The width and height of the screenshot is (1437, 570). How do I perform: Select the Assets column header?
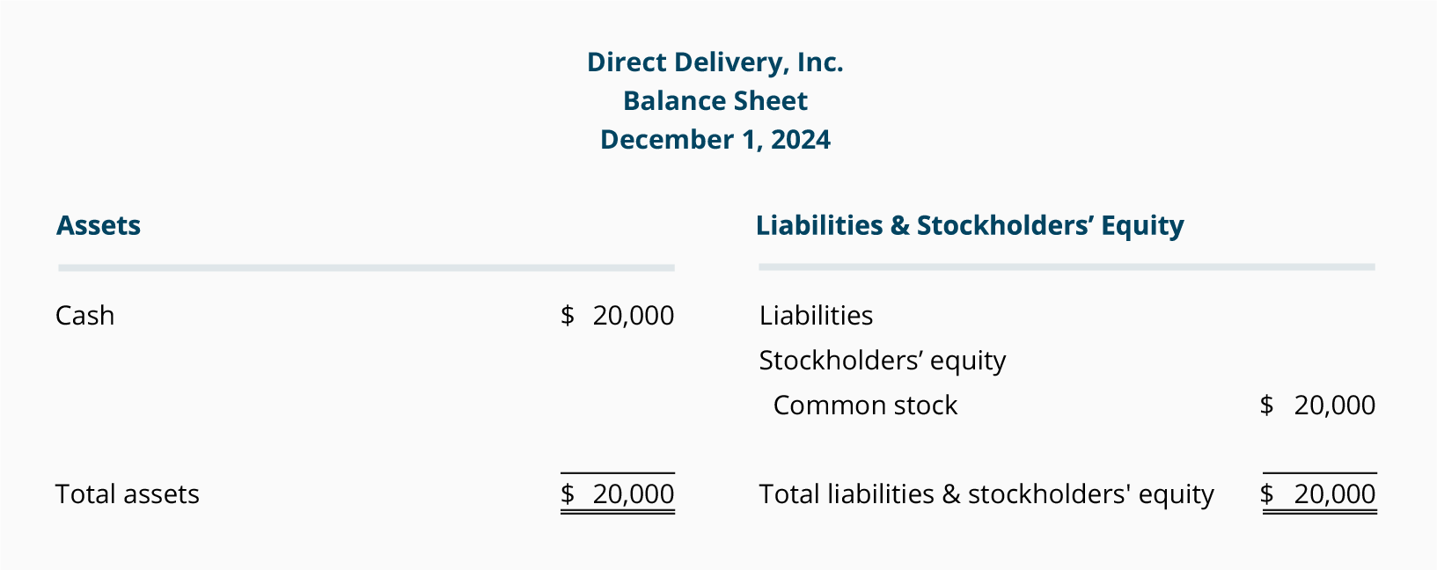pos(99,225)
